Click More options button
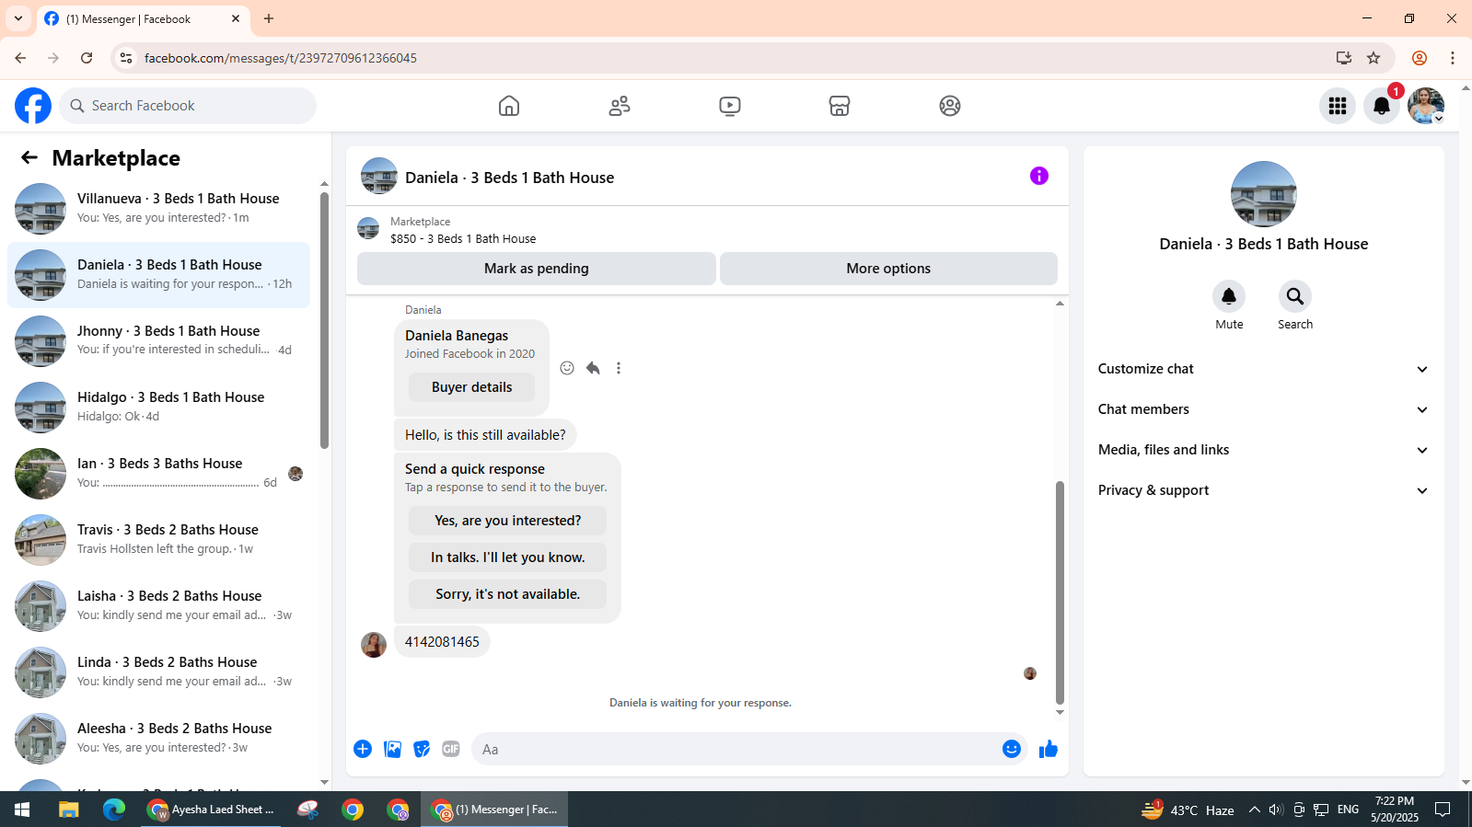1472x827 pixels. pos(888,269)
